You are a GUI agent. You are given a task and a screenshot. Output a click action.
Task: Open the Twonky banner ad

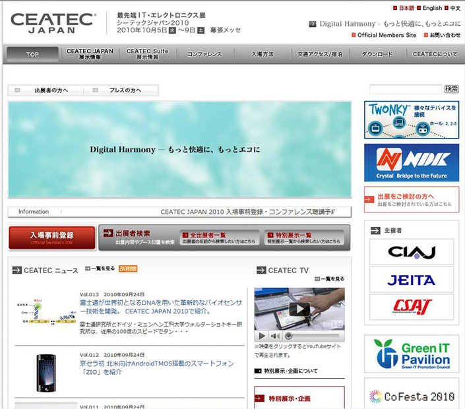tap(412, 120)
